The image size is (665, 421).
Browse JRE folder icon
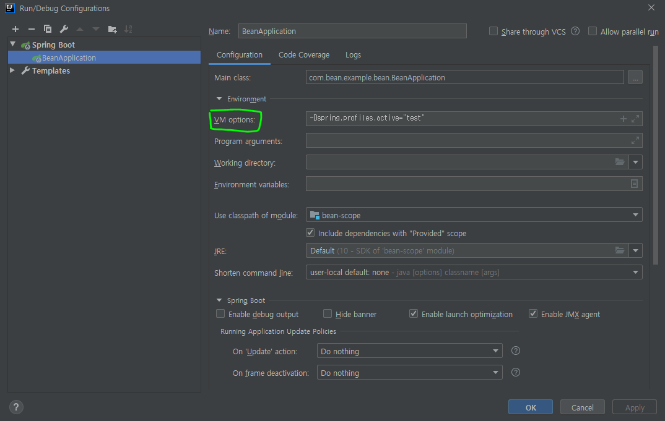620,251
